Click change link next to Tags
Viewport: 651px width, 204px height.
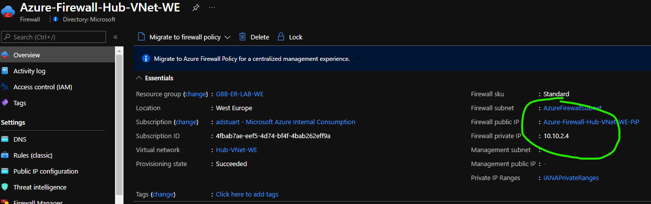pos(162,194)
